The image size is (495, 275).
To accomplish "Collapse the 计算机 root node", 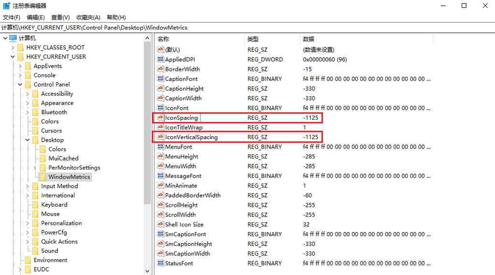I will [5, 38].
